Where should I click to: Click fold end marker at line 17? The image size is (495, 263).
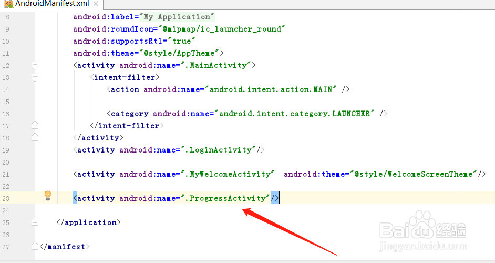tap(35, 126)
